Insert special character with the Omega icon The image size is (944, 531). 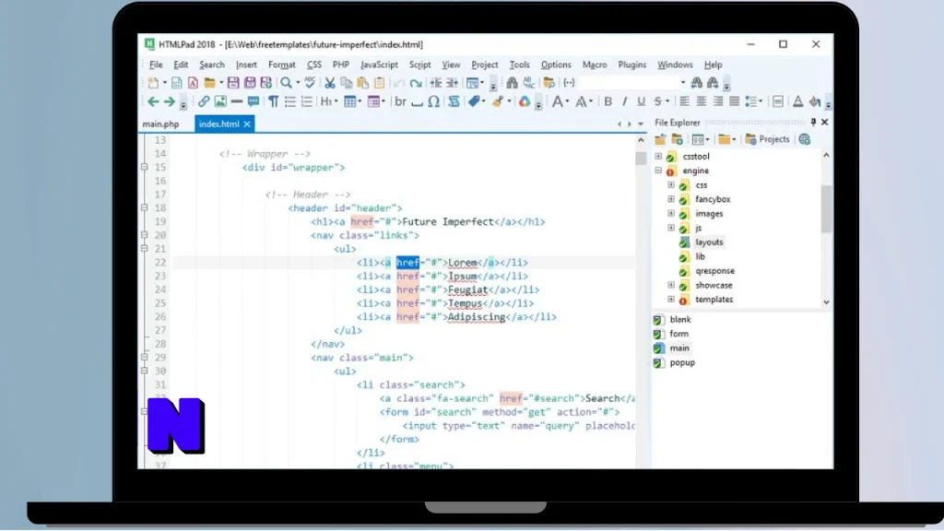pyautogui.click(x=433, y=101)
